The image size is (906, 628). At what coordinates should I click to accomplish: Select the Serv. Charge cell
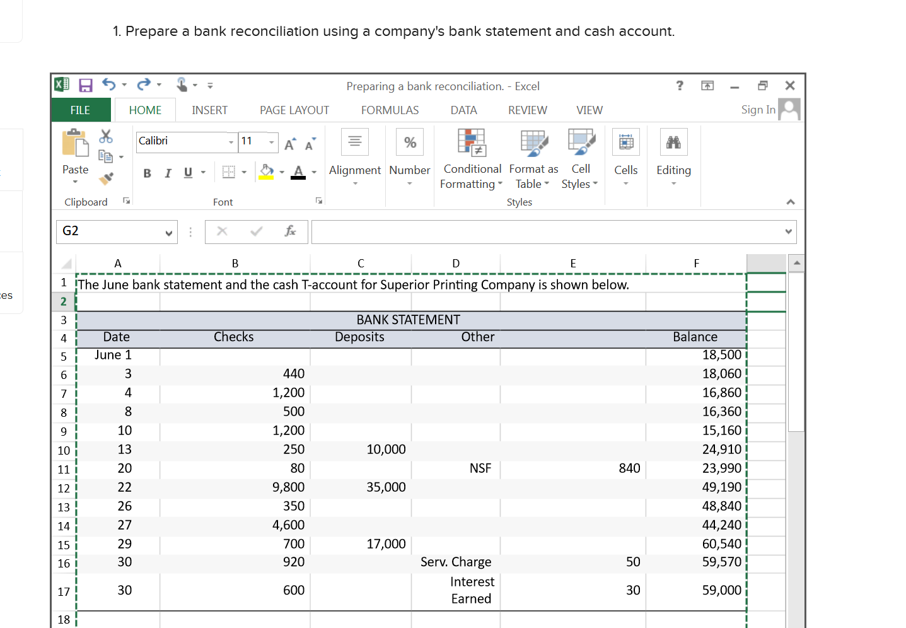tap(456, 562)
